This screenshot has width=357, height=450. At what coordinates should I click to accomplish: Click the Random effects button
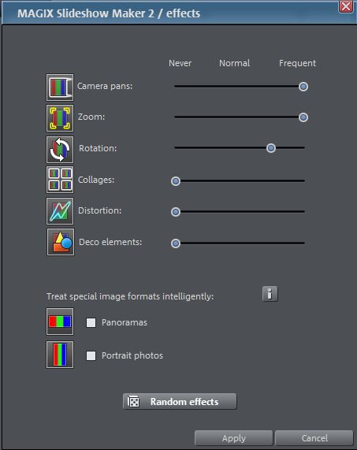click(x=180, y=401)
